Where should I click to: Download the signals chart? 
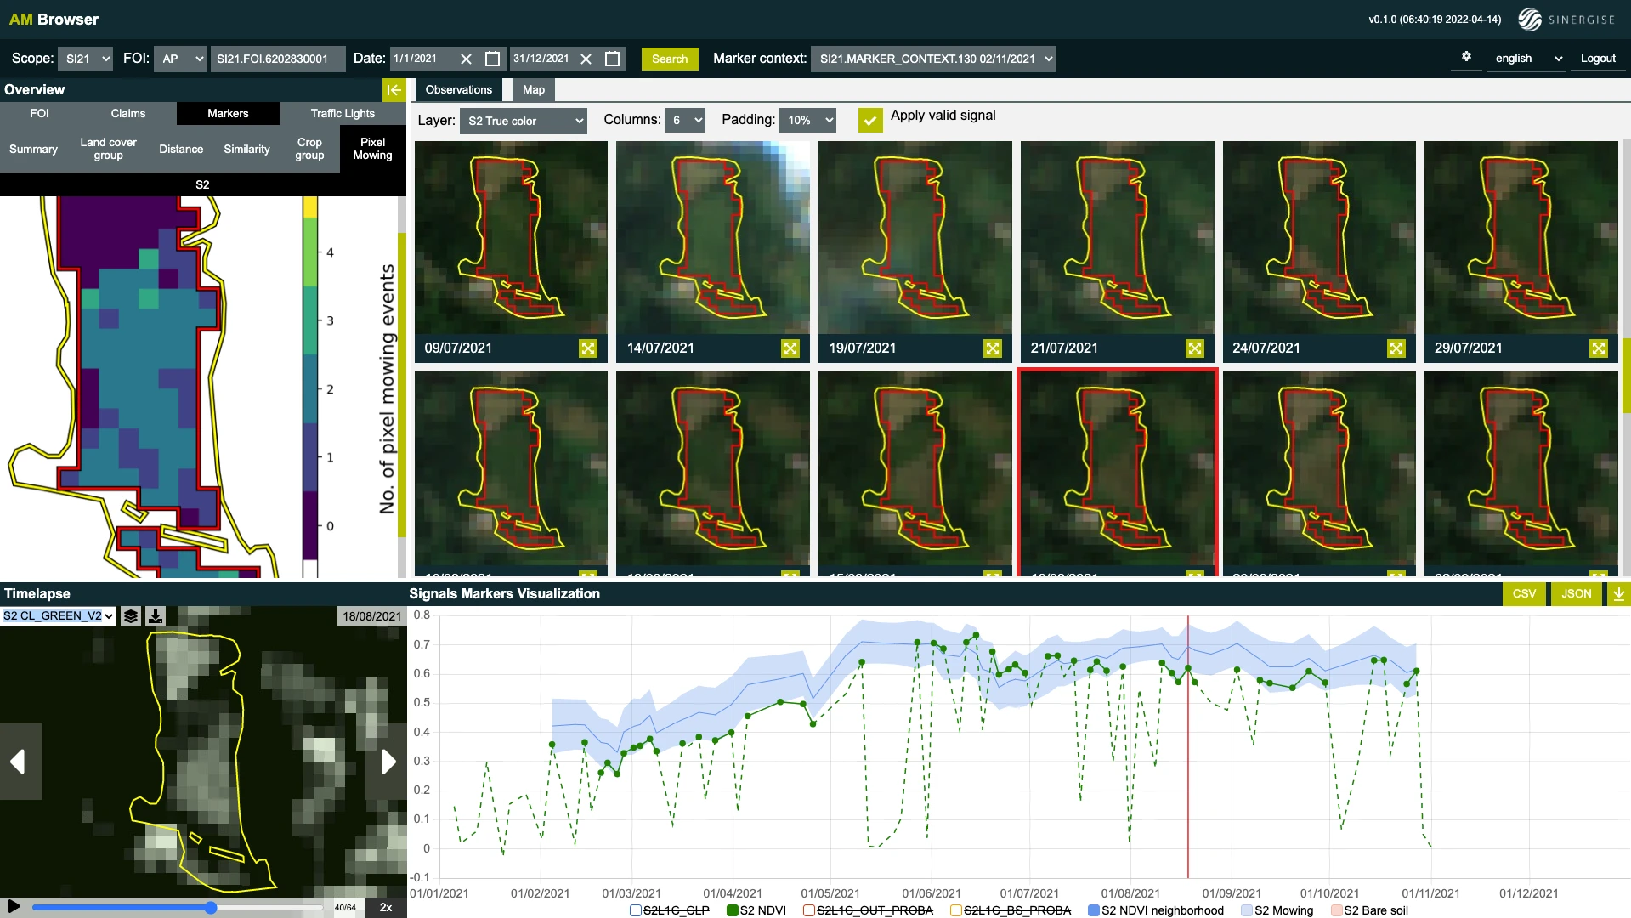point(1618,594)
